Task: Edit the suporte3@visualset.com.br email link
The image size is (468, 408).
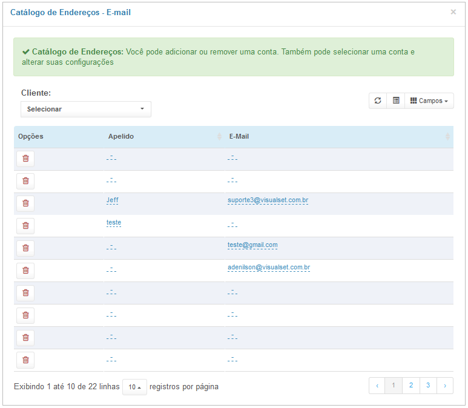Action: tap(268, 200)
